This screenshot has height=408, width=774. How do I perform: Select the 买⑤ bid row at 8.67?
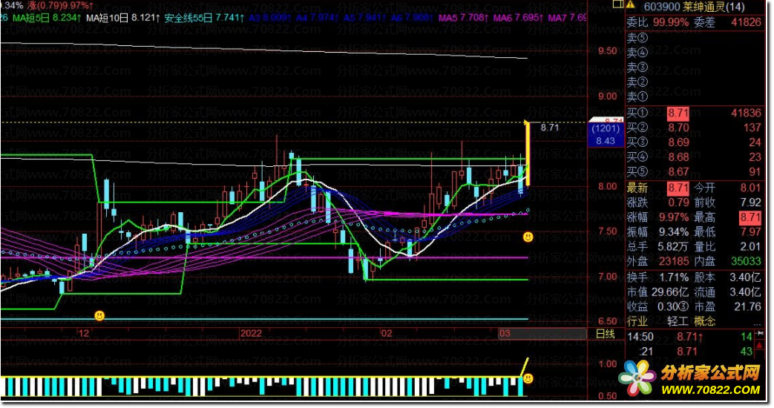(695, 171)
